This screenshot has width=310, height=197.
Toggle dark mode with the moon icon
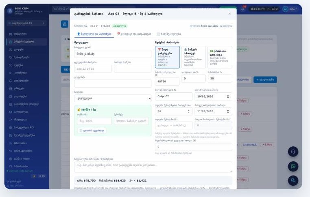point(34,176)
